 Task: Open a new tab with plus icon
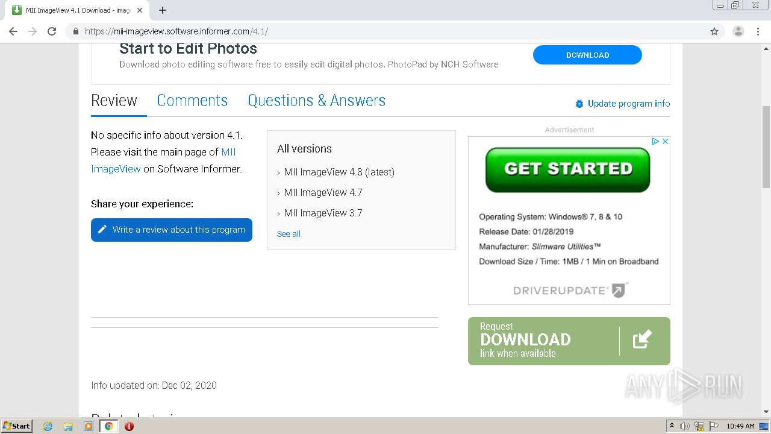[x=163, y=10]
